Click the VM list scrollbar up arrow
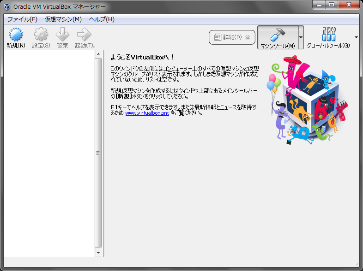The height and width of the screenshot is (271, 363). 98,54
